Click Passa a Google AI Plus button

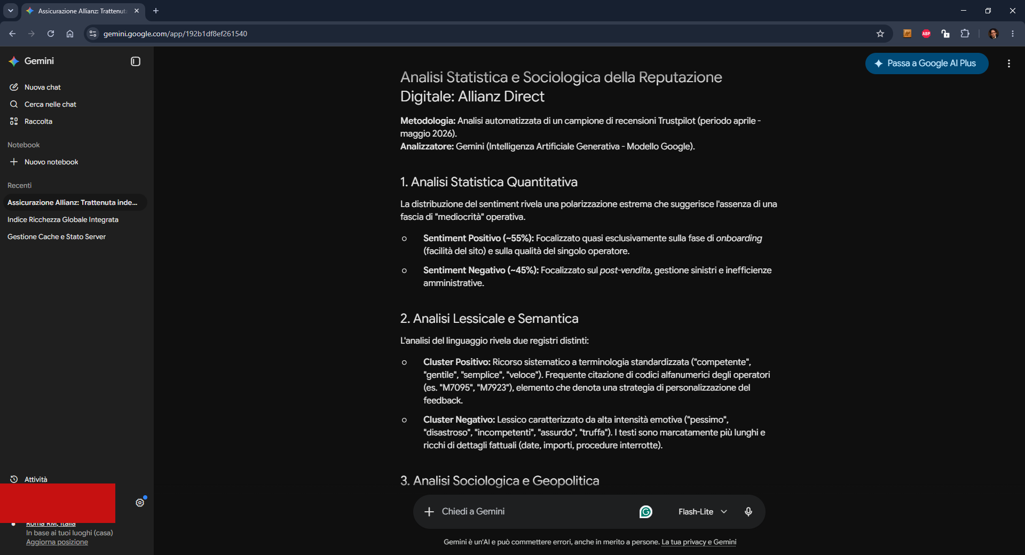pyautogui.click(x=927, y=64)
